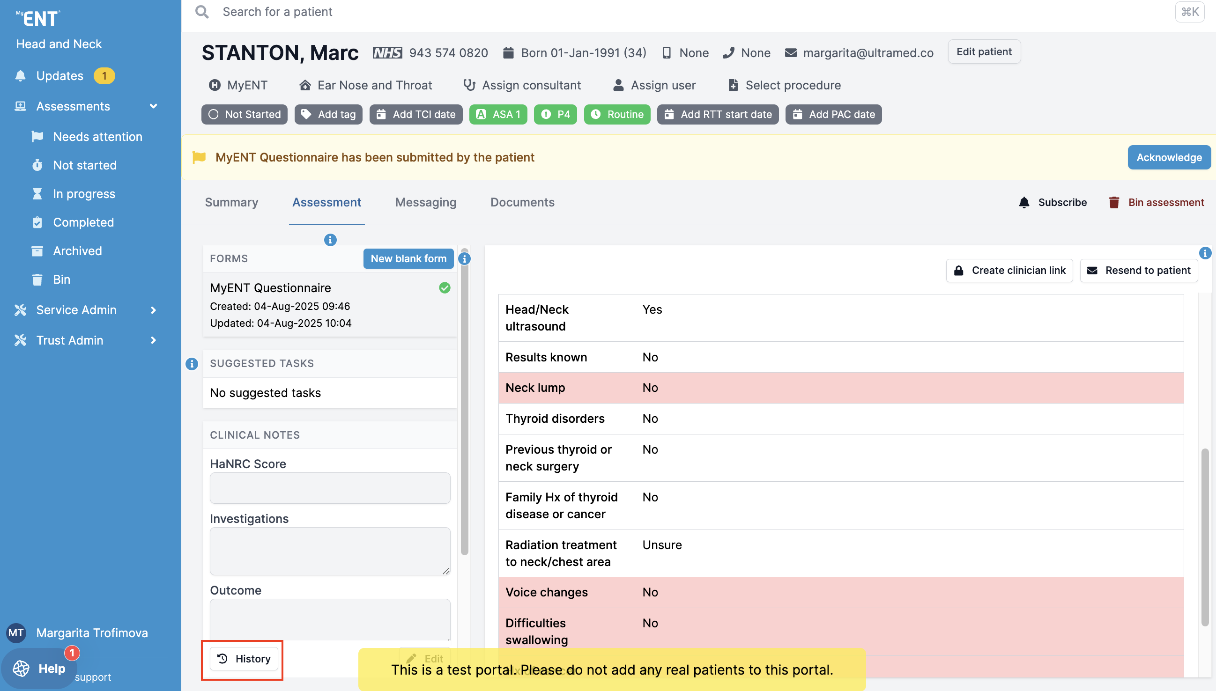
Task: Click info icon beside New blank form
Action: pos(464,259)
